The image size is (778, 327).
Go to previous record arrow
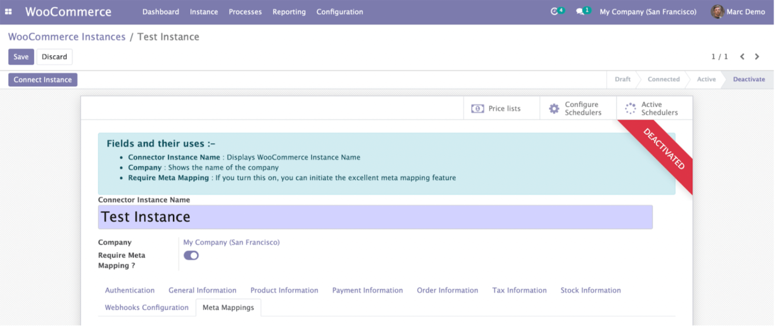pyautogui.click(x=742, y=57)
